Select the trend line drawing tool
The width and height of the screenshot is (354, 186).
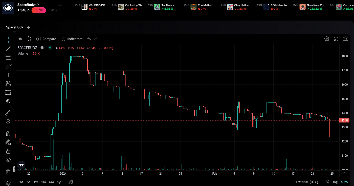tap(8, 49)
